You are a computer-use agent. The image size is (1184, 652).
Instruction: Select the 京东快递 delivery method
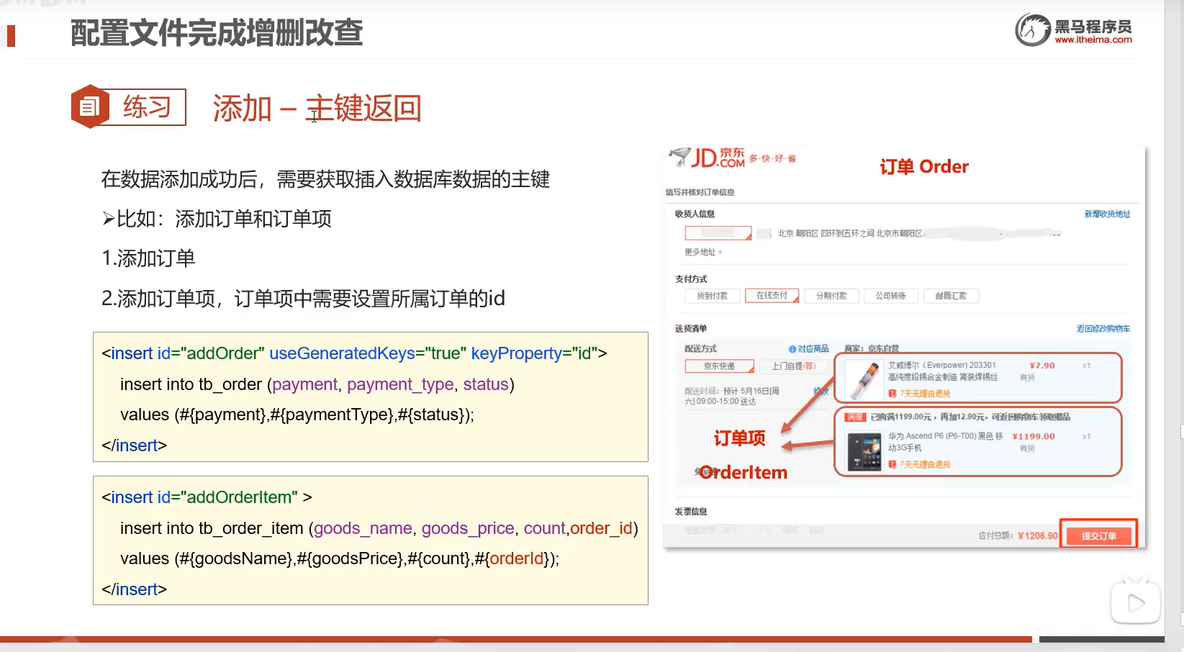pos(719,366)
